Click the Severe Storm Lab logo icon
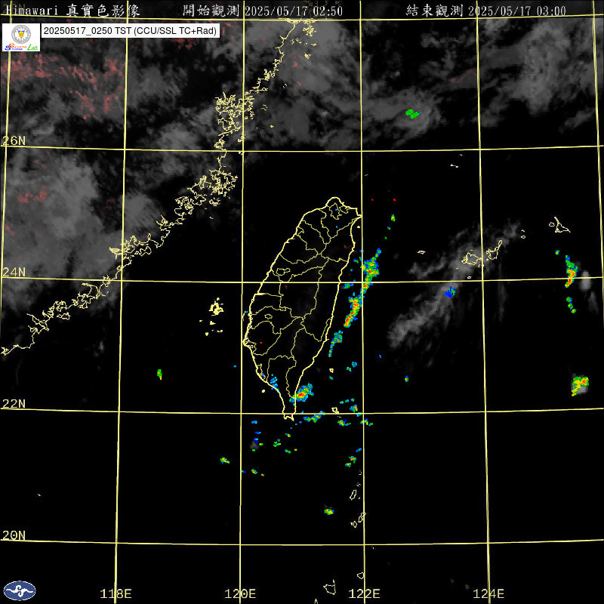 [x=21, y=37]
